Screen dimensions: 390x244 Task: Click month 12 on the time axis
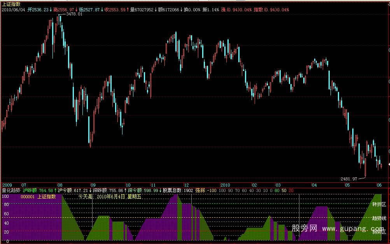(187, 185)
